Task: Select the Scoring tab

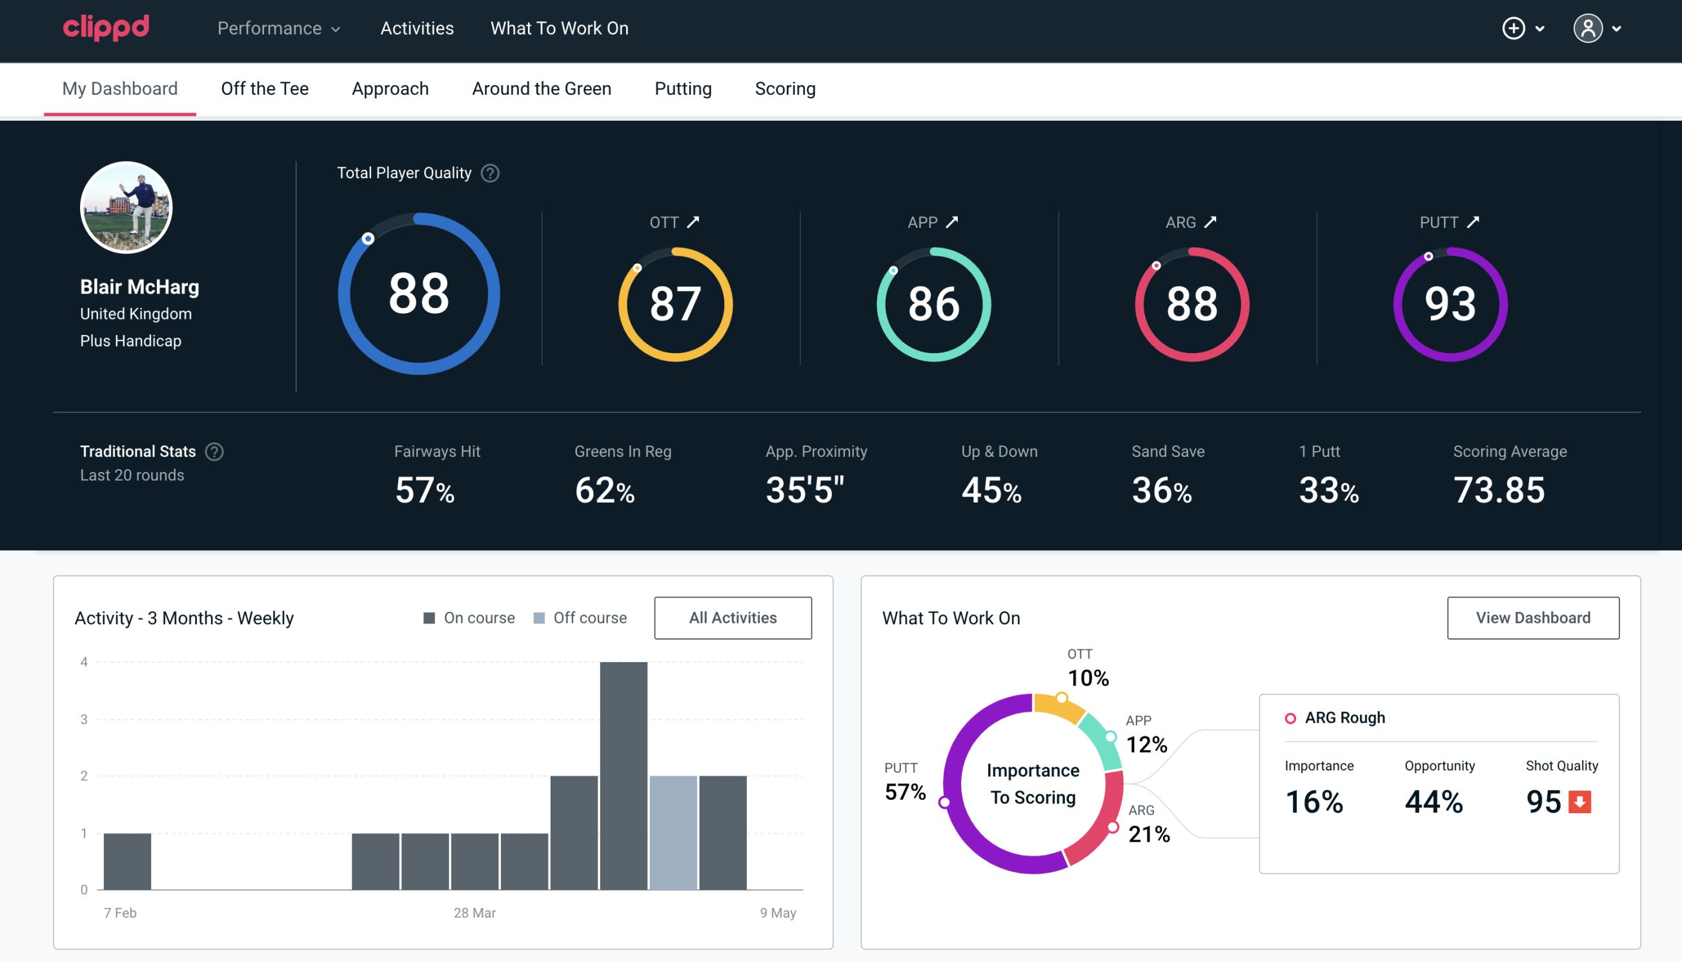Action: pyautogui.click(x=784, y=88)
